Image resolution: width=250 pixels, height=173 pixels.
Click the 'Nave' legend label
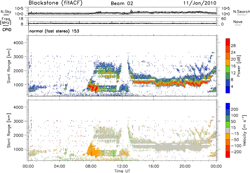238,22
